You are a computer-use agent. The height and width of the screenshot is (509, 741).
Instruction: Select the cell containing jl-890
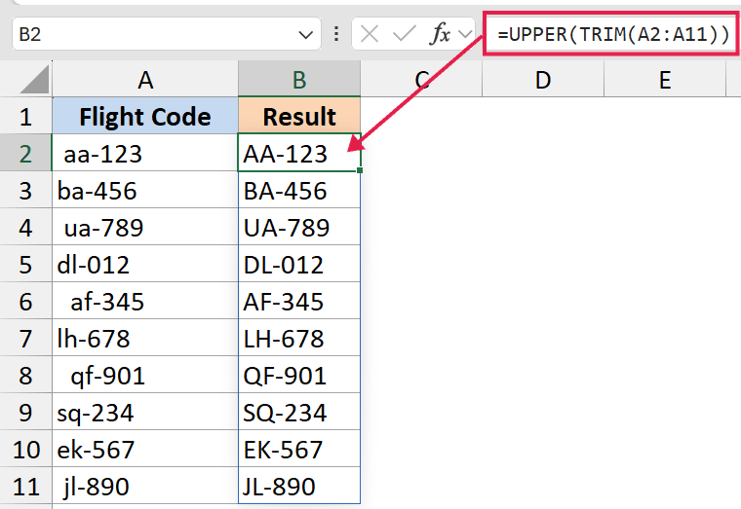pos(145,486)
